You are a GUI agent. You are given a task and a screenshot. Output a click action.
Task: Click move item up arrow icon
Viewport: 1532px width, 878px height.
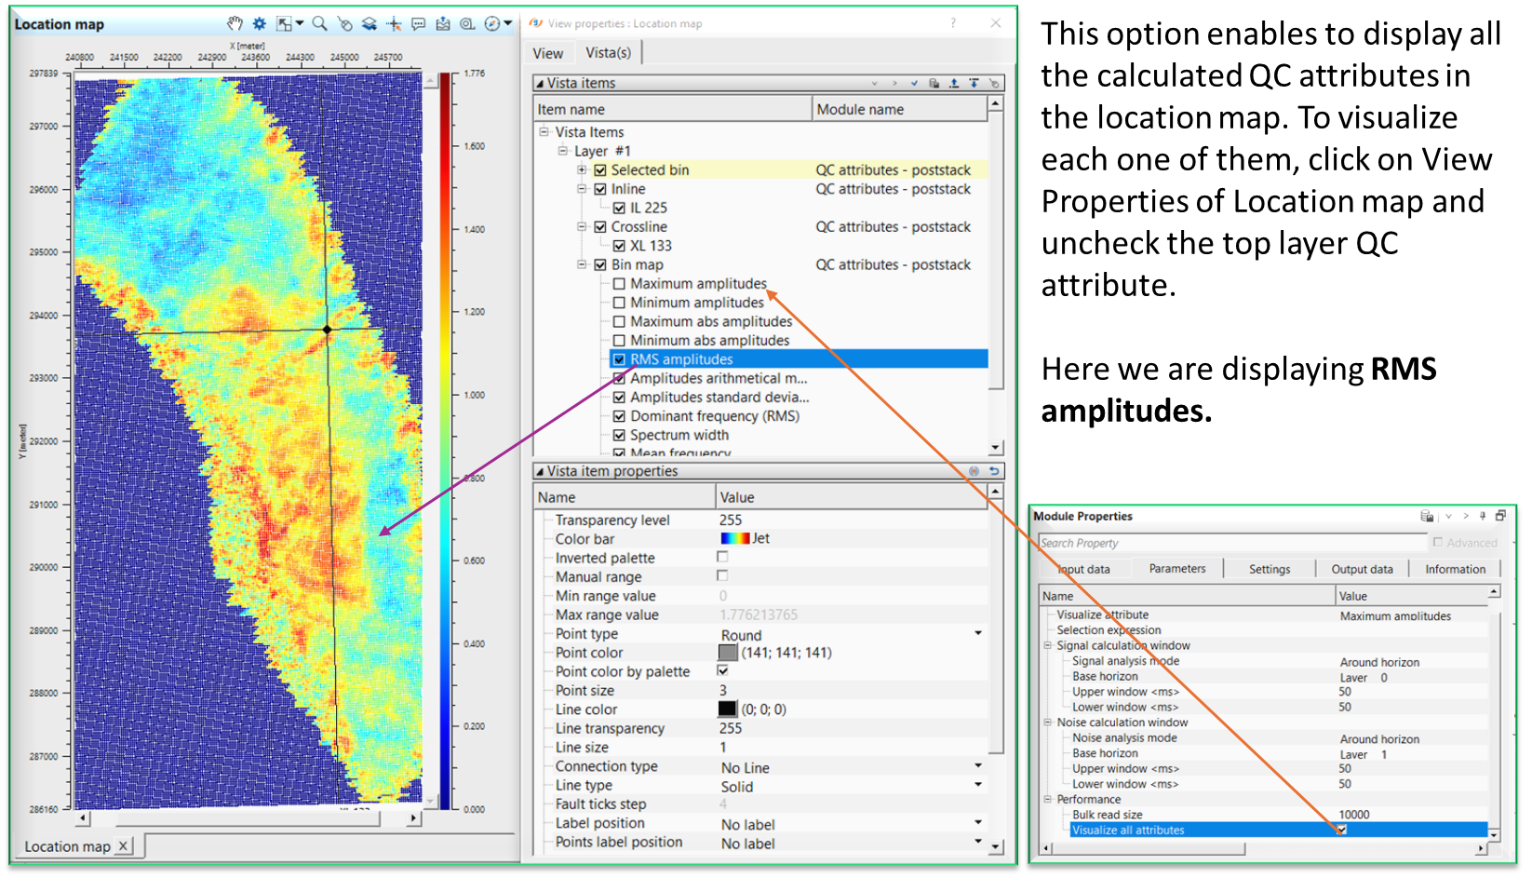[954, 83]
